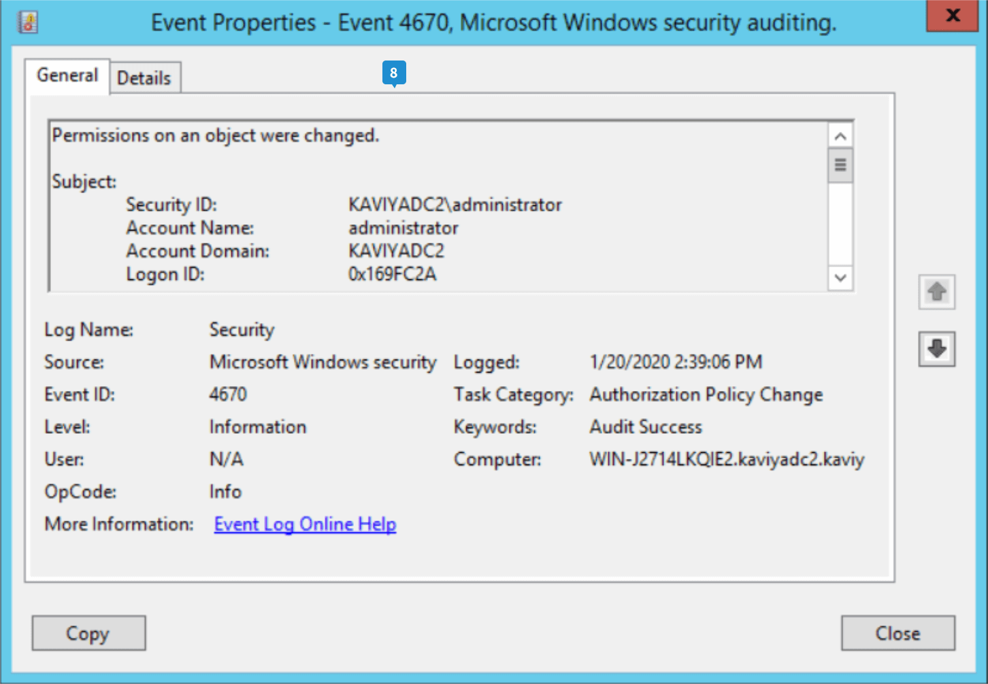Click the Event ID value 4670

pyautogui.click(x=228, y=394)
